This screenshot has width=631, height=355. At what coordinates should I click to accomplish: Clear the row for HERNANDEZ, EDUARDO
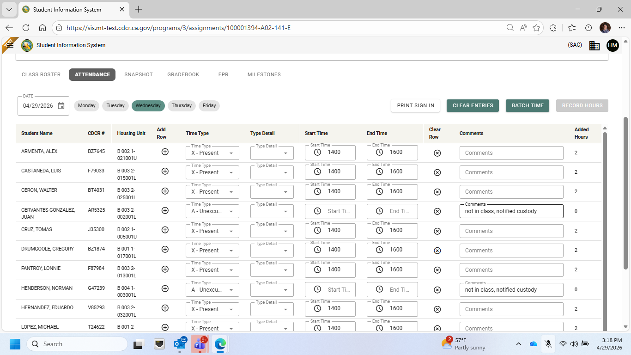(x=437, y=309)
